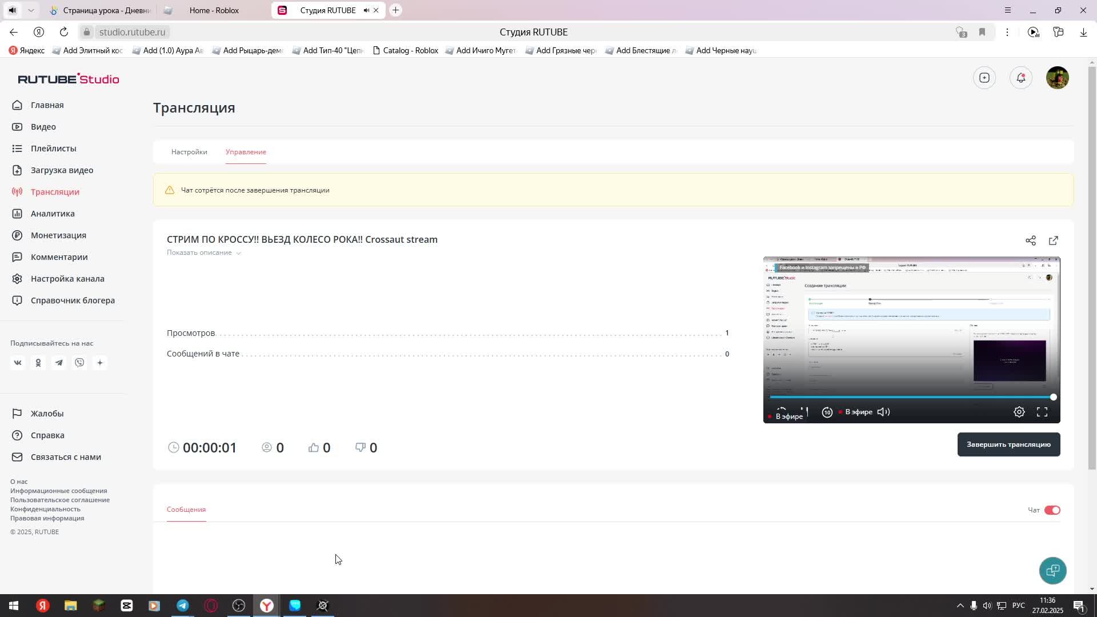Toggle the Чат switch off
1097x617 pixels.
coord(1052,510)
